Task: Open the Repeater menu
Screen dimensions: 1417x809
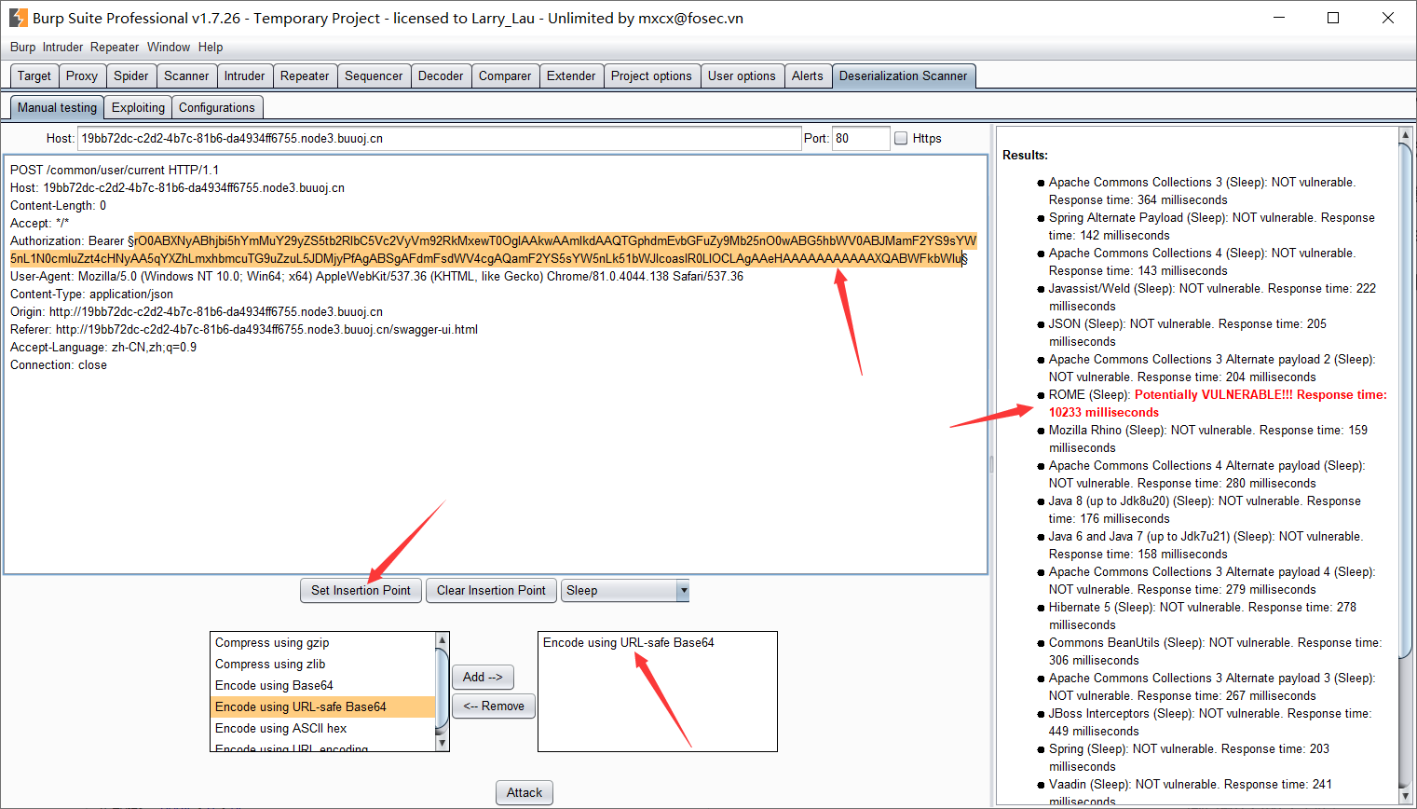Action: 115,47
